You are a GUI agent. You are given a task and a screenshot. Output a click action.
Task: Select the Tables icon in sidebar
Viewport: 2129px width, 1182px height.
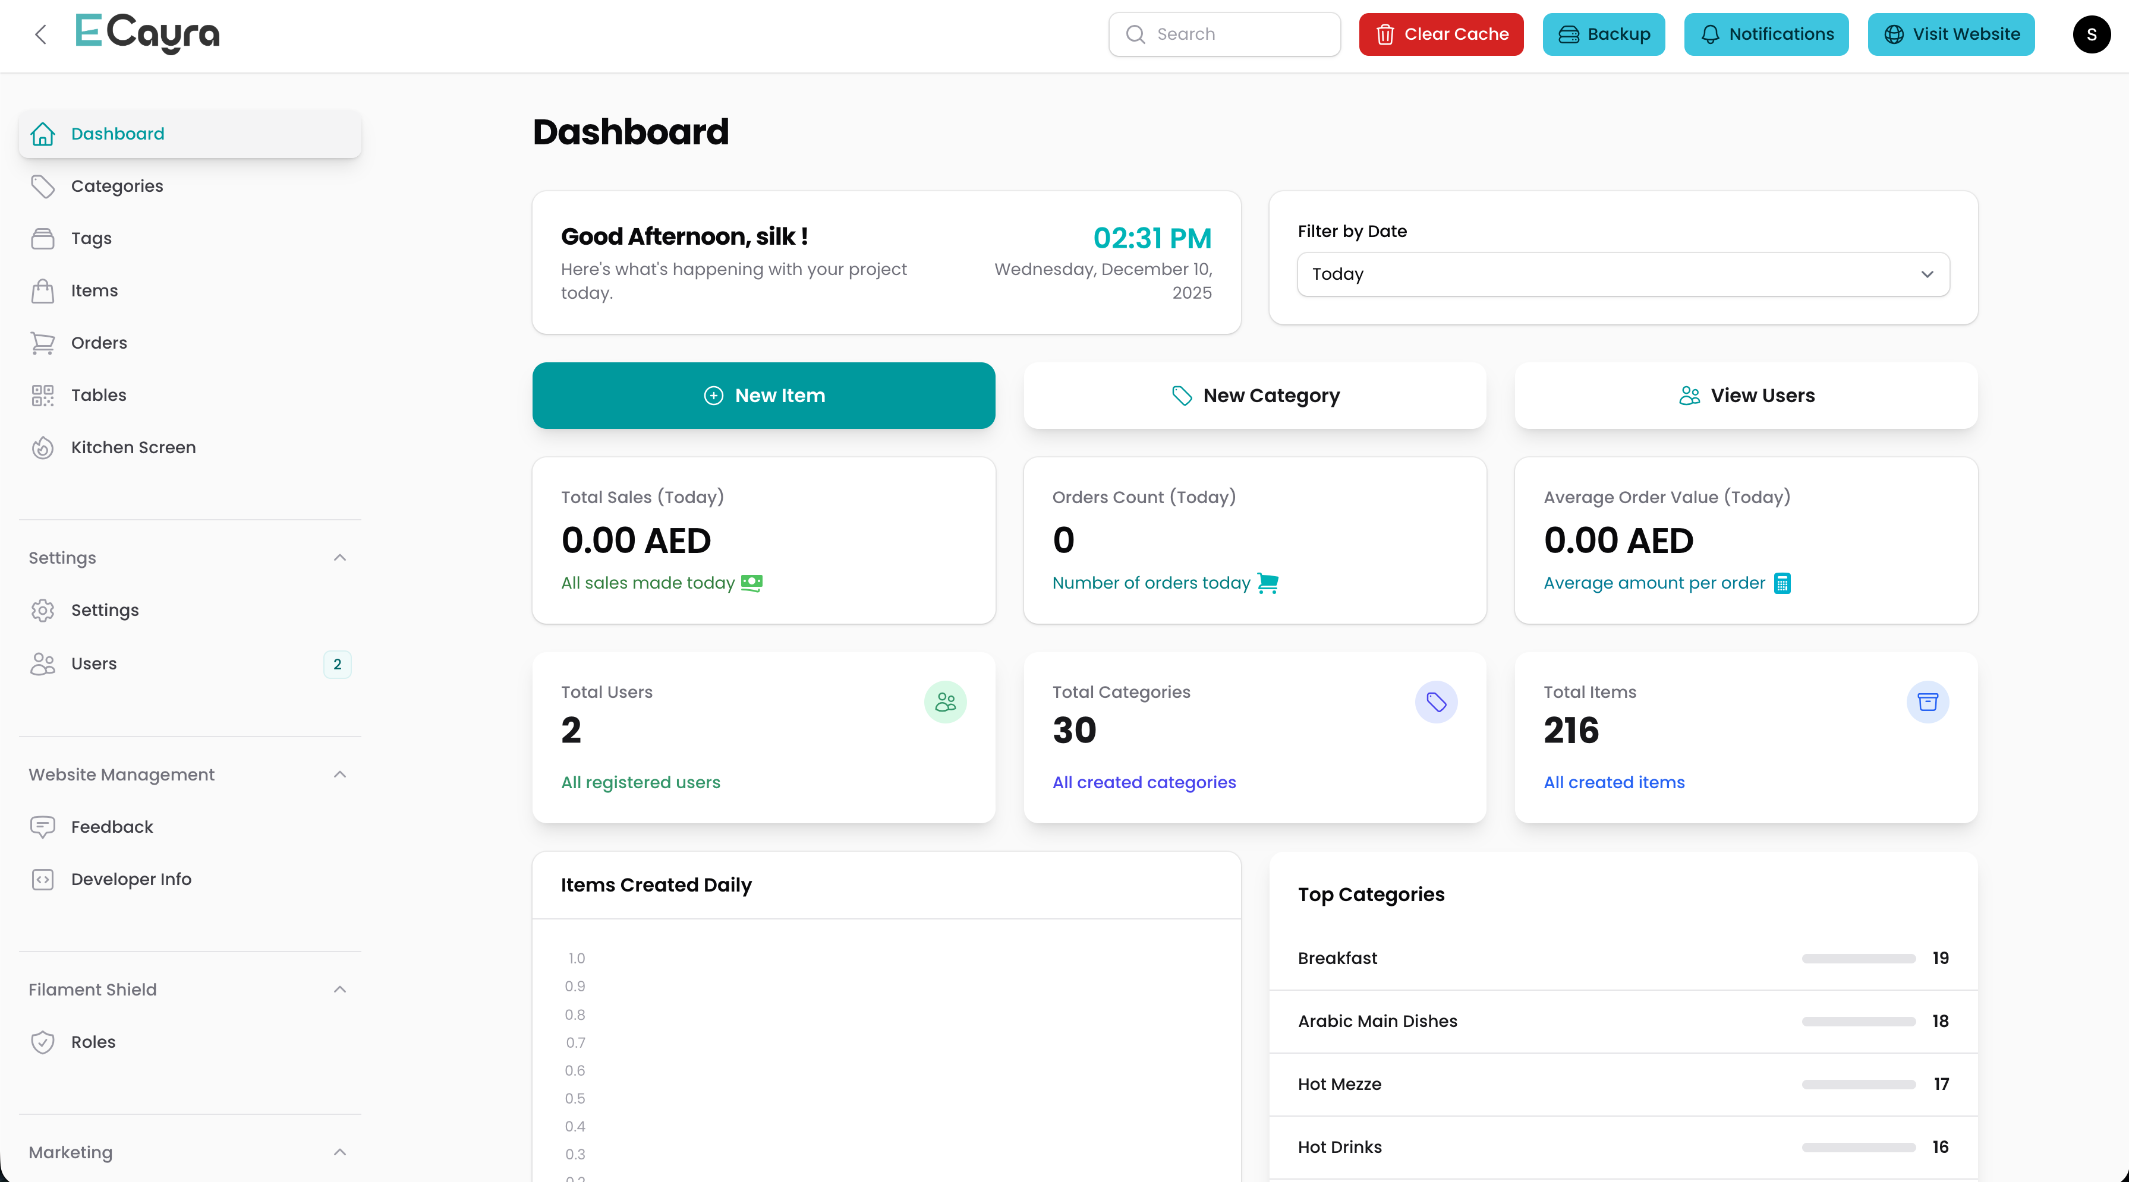point(43,395)
